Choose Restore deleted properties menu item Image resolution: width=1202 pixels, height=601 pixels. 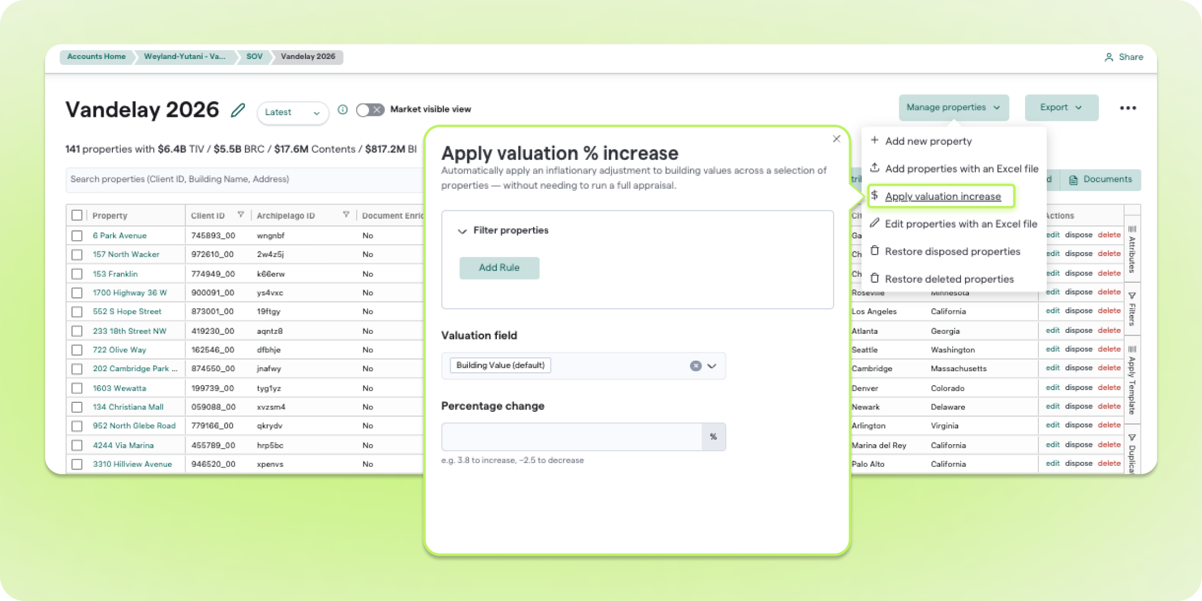click(949, 279)
